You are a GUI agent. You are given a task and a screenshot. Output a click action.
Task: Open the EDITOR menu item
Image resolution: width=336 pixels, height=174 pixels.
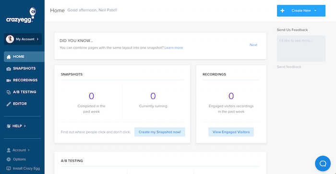click(20, 104)
